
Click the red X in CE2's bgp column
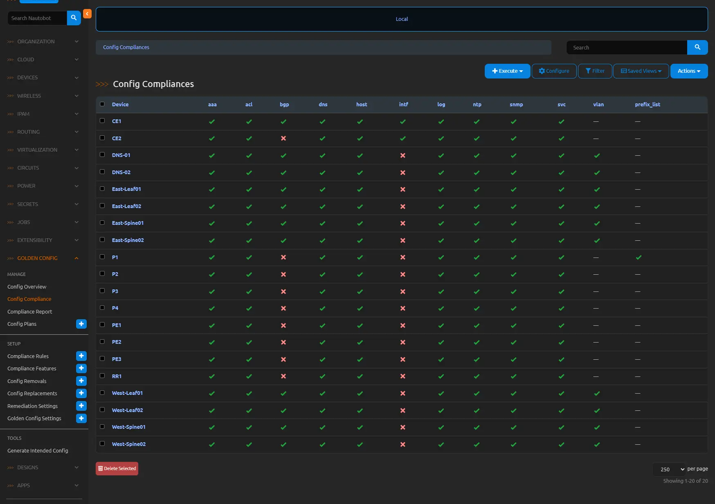(283, 139)
